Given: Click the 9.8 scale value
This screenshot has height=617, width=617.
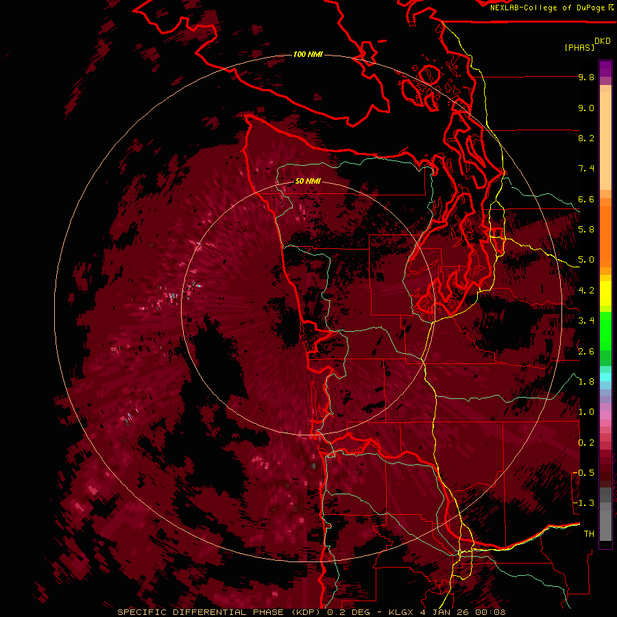Looking at the screenshot, I should click(x=586, y=77).
